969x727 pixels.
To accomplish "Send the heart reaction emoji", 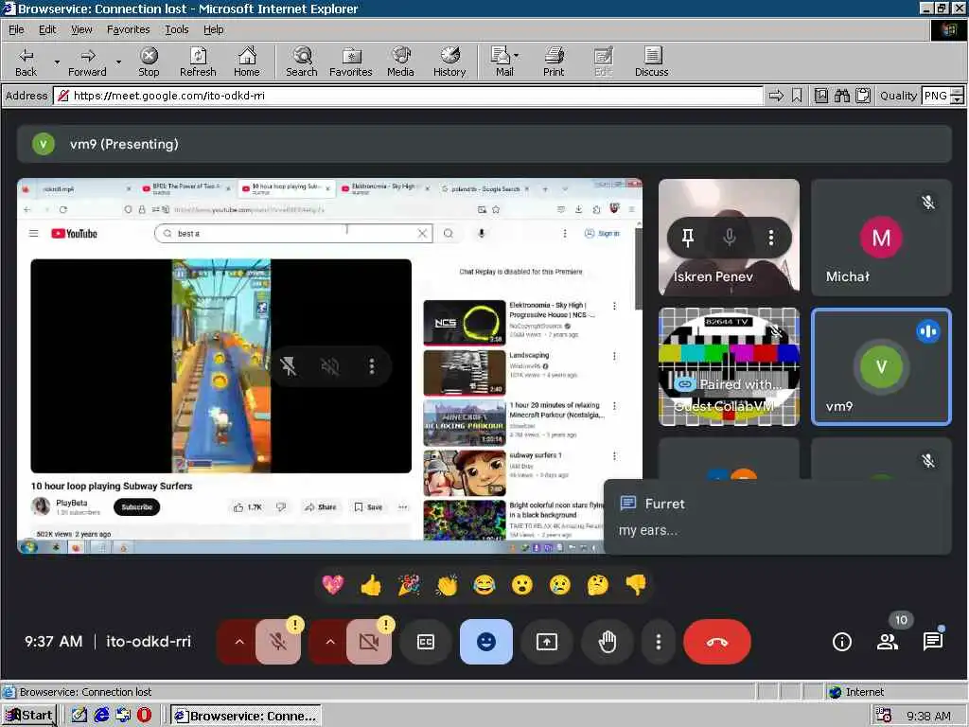I will 333,584.
